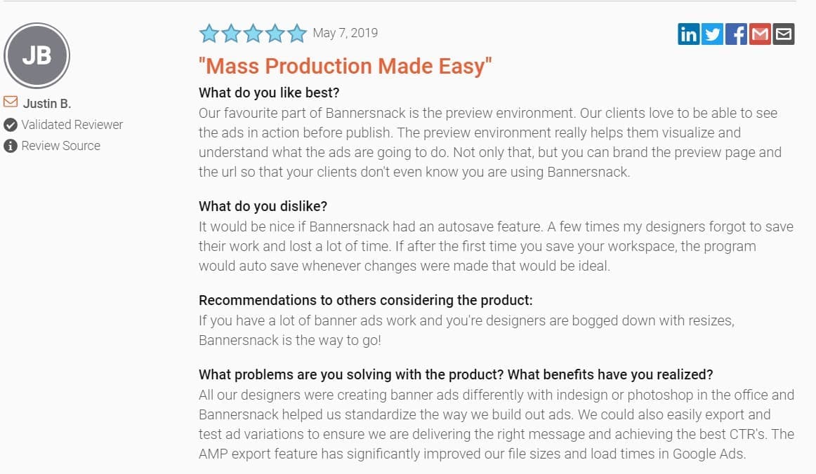Select the first star in the rating
The width and height of the screenshot is (816, 474).
(x=209, y=32)
